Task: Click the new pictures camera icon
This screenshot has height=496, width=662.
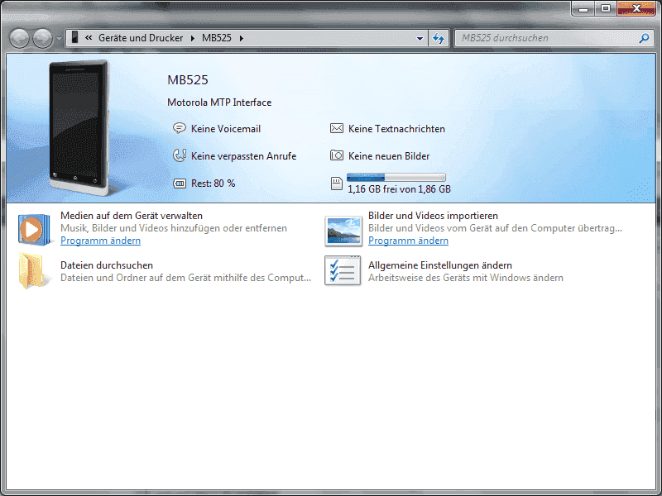Action: point(337,155)
